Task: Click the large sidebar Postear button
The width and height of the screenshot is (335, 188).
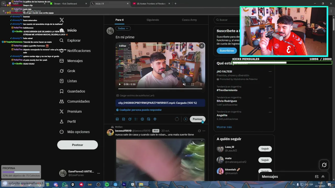Action: (77, 145)
